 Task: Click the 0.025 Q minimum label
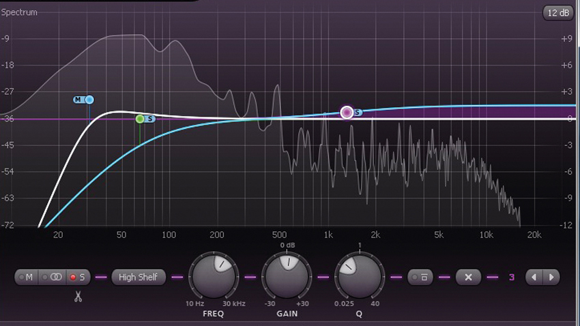pyautogui.click(x=345, y=303)
